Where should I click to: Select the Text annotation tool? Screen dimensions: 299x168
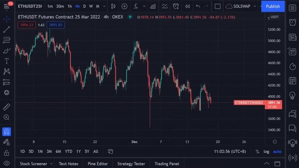(7, 61)
